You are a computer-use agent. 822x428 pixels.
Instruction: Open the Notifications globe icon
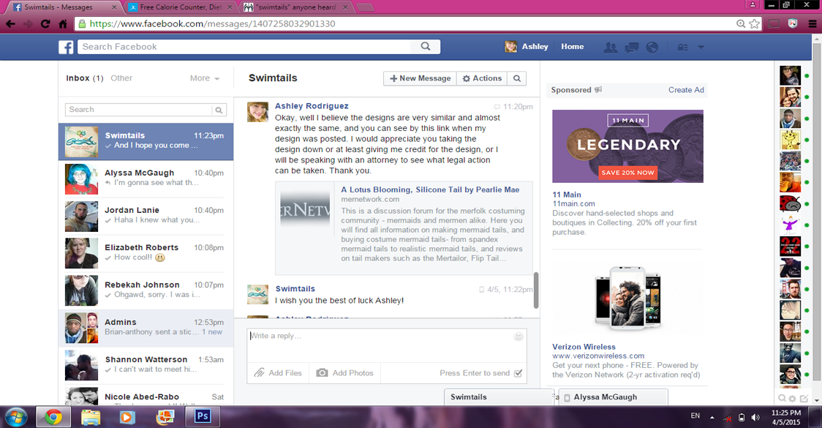[x=652, y=47]
